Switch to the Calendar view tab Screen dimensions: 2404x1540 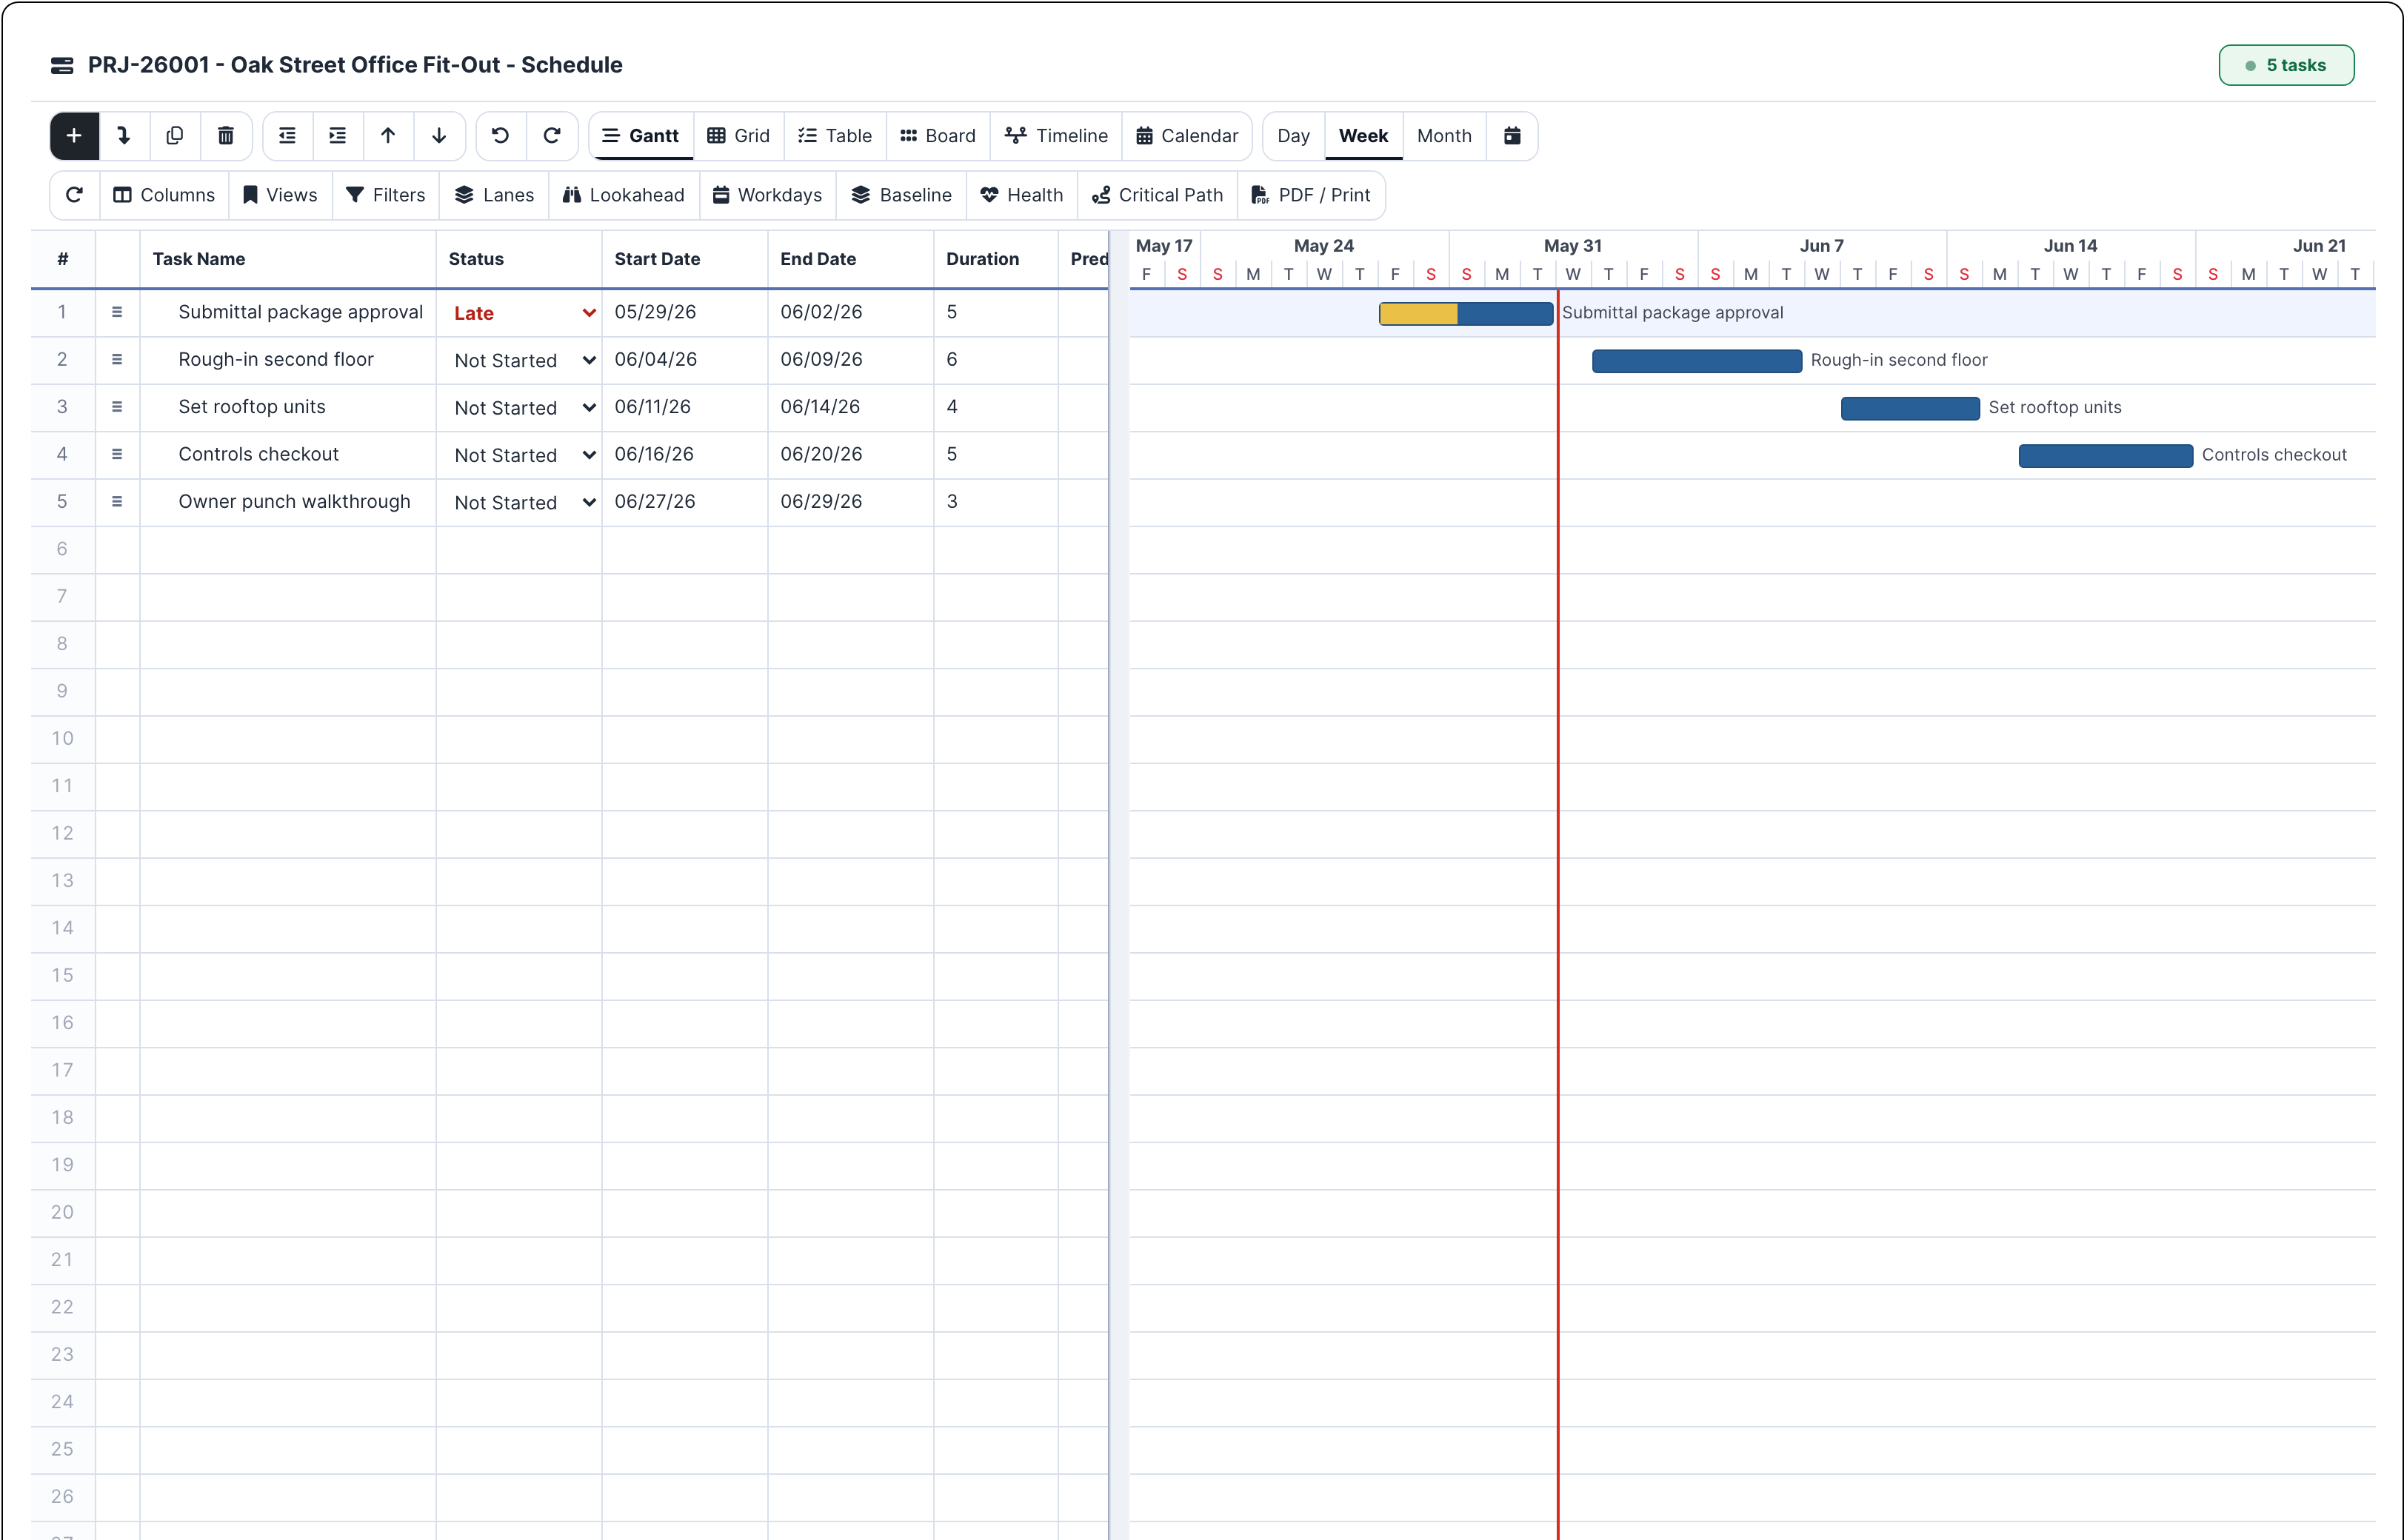[x=1187, y=136]
